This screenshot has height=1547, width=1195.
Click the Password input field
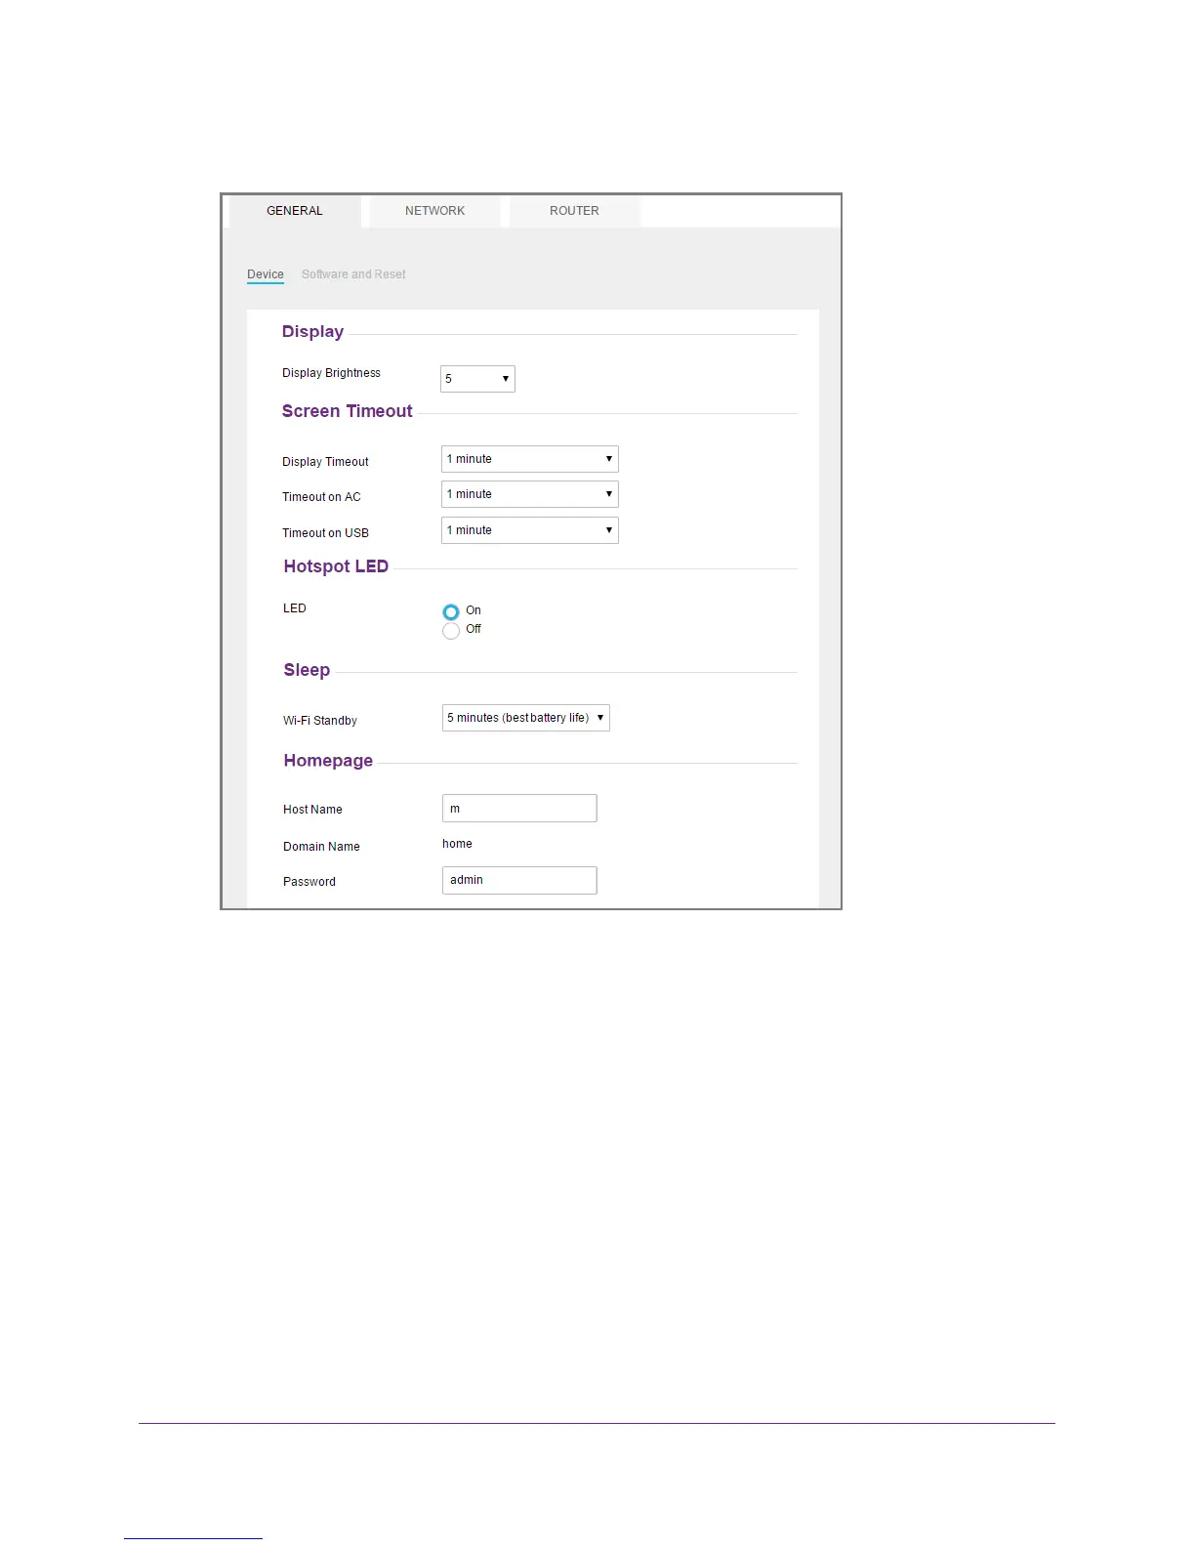519,880
